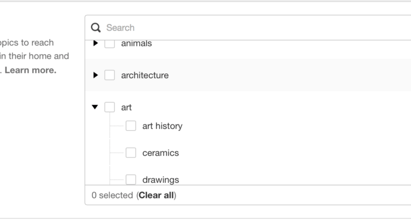The image size is (411, 220).
Task: Select the ceramics topic label
Action: point(161,153)
